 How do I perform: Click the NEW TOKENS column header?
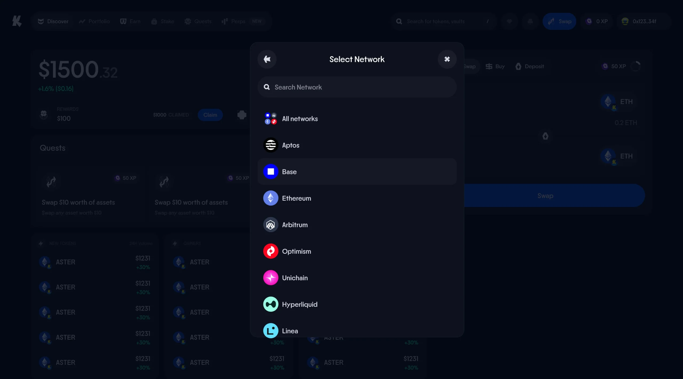tap(63, 243)
